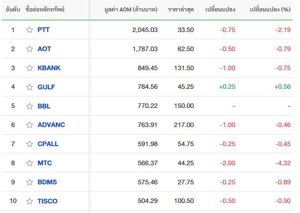Star the BDMS stock row
This screenshot has height=213, width=300.
30,182
